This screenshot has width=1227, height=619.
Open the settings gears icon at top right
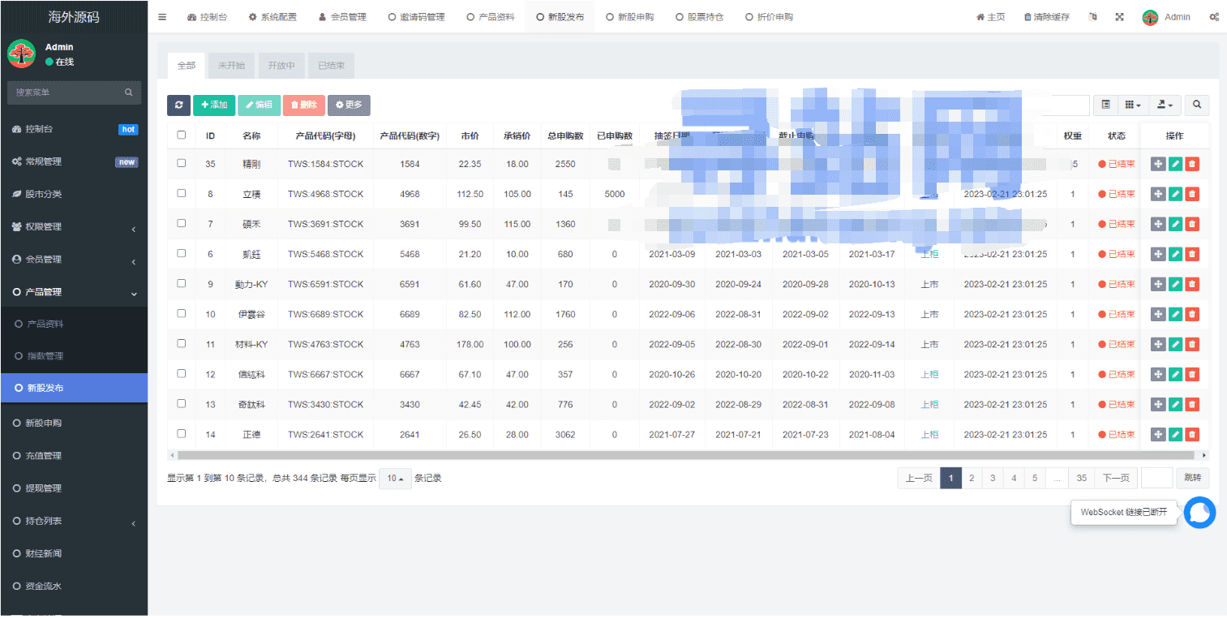(x=1214, y=17)
